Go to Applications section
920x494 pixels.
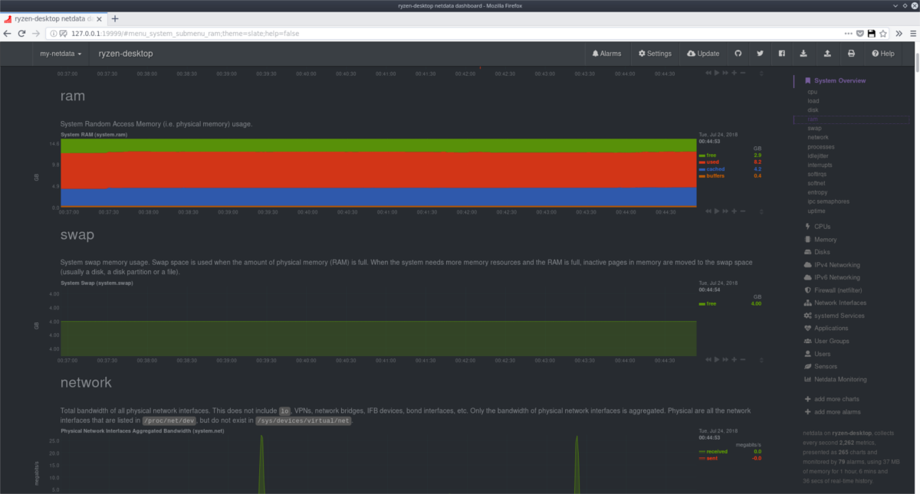pos(826,329)
